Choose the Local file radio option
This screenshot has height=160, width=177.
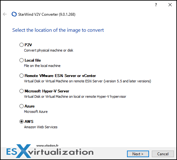21,60
